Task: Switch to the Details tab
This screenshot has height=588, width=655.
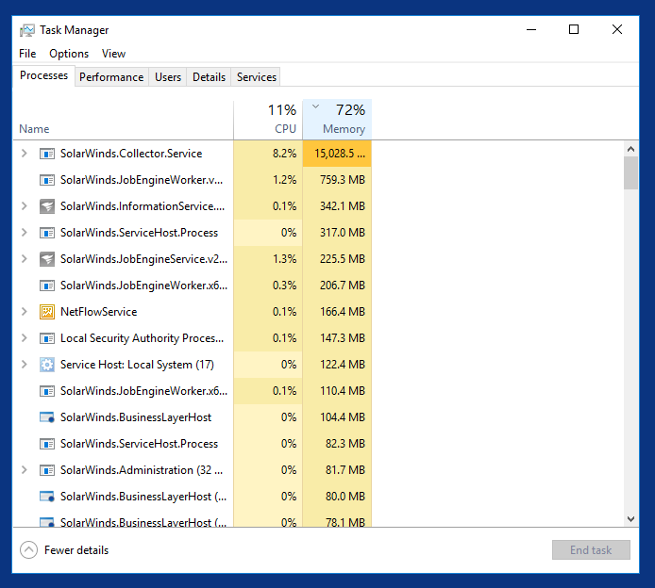Action: coord(209,77)
